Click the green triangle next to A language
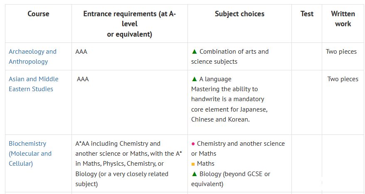365x194 pixels. tap(195, 79)
